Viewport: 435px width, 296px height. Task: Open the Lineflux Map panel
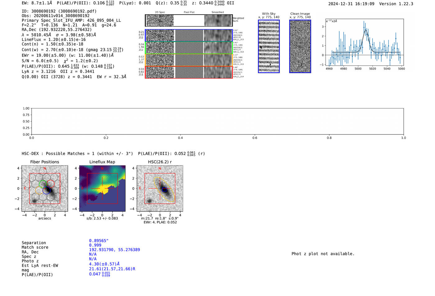102,189
